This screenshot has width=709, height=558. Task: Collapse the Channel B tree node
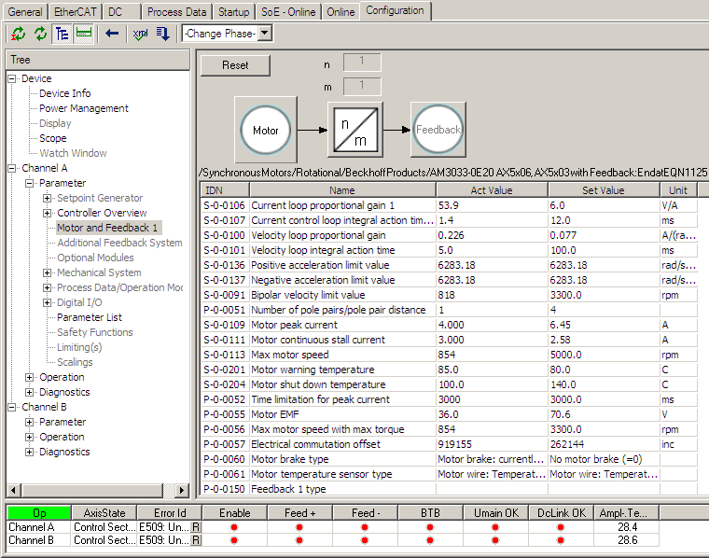tap(12, 407)
